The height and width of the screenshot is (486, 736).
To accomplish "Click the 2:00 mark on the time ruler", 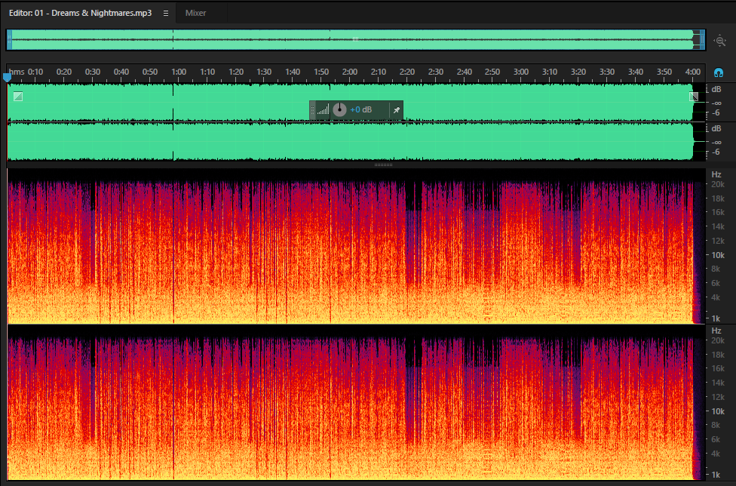I will click(350, 72).
